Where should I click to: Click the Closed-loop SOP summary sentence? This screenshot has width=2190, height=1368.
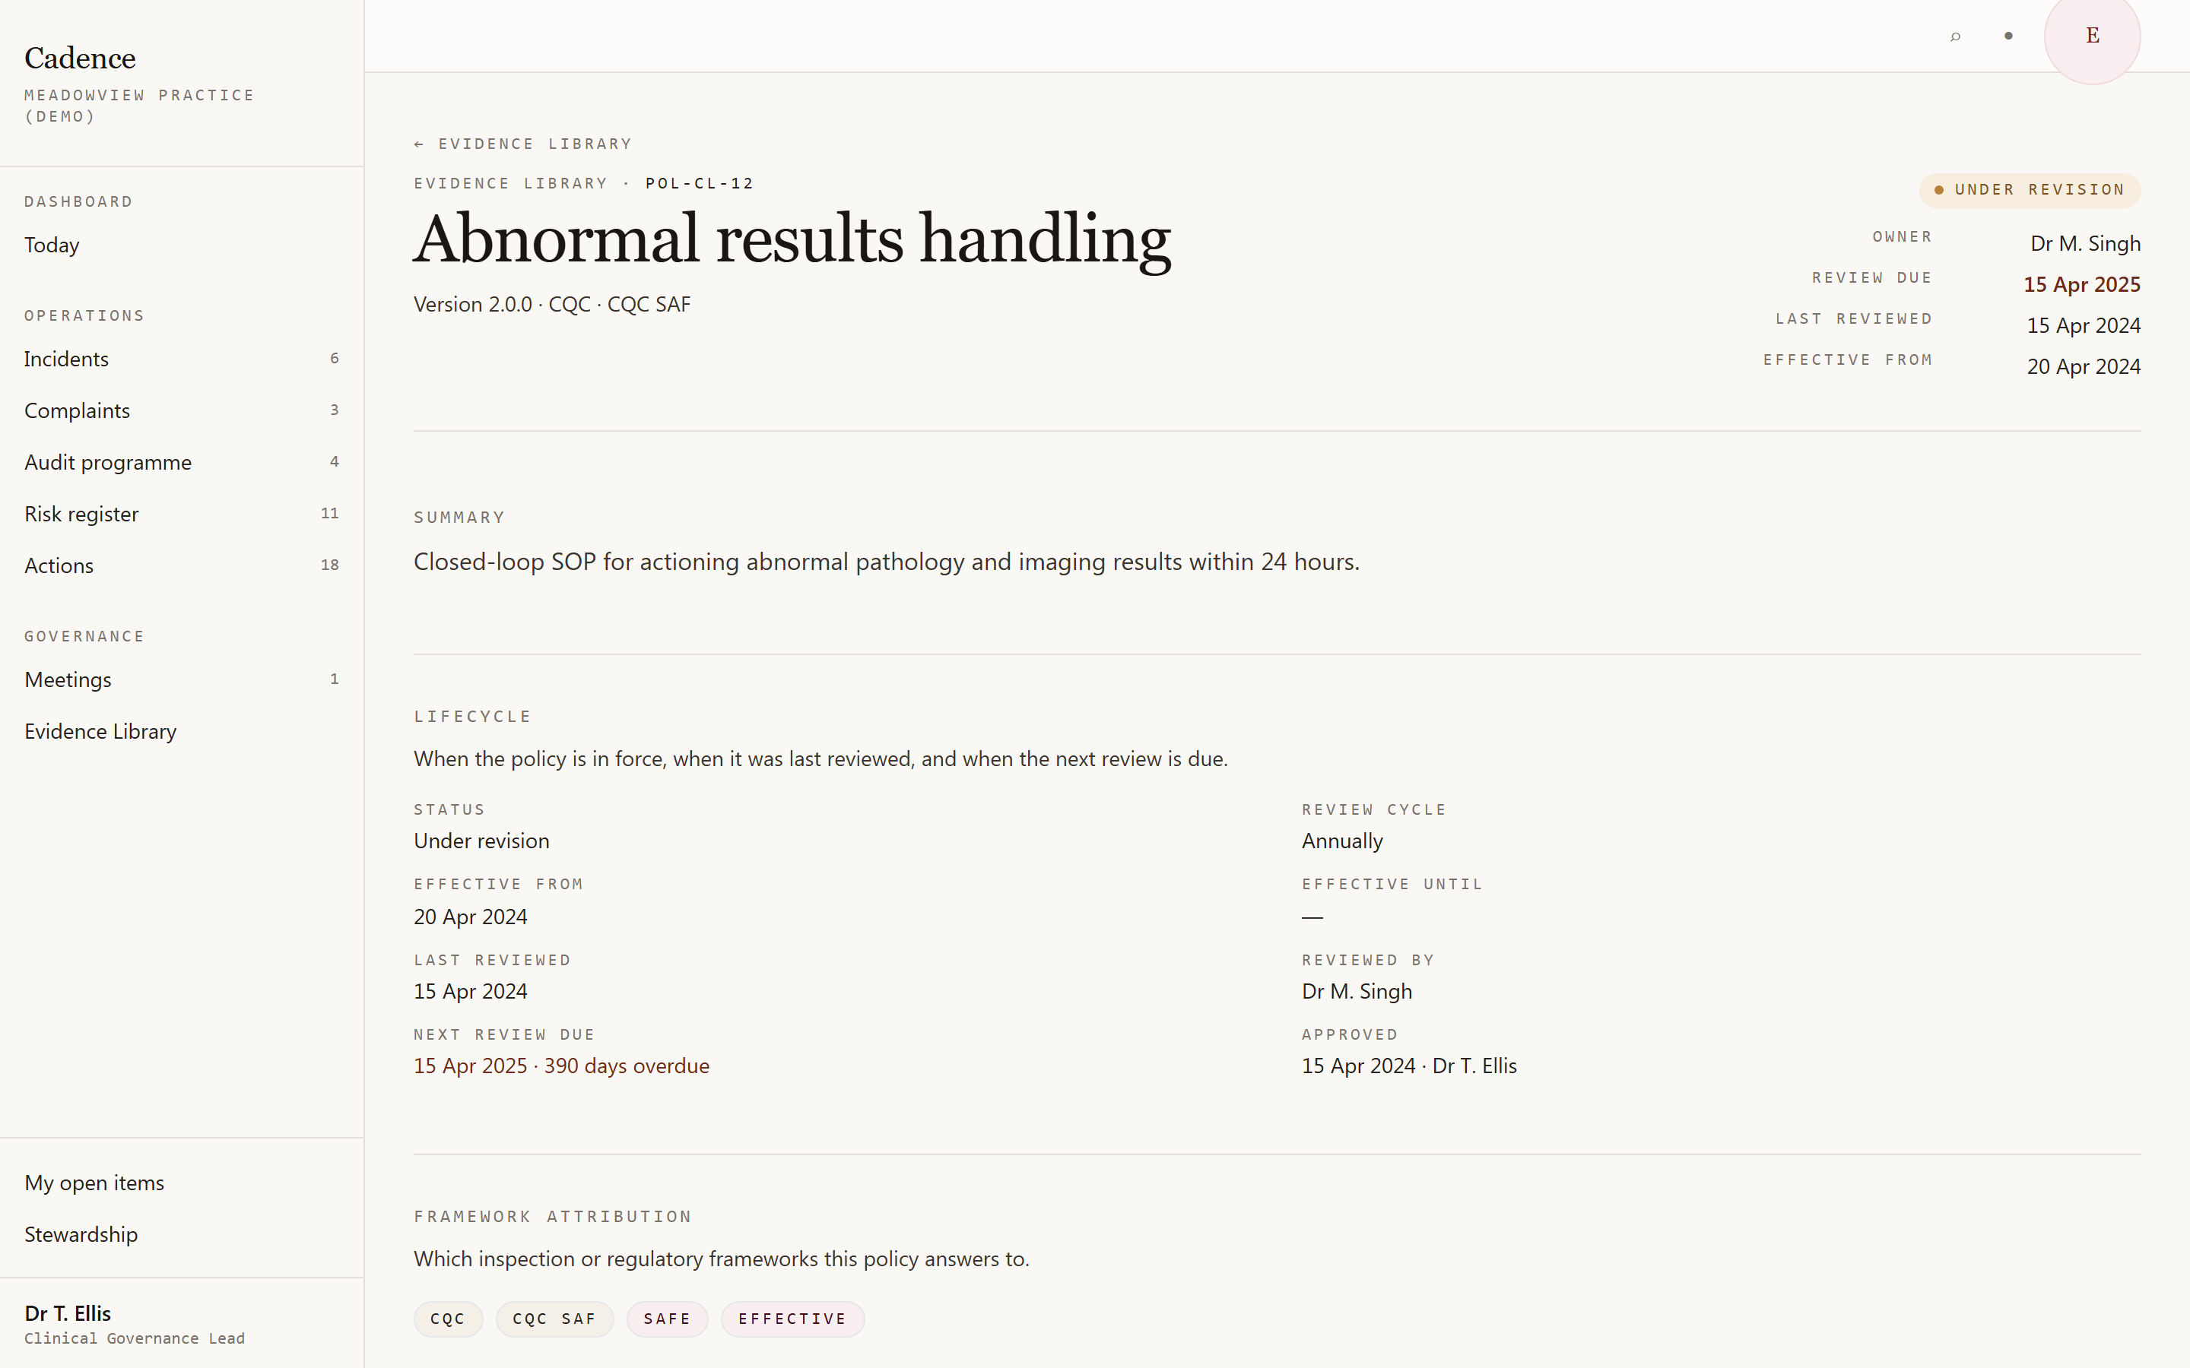point(886,562)
